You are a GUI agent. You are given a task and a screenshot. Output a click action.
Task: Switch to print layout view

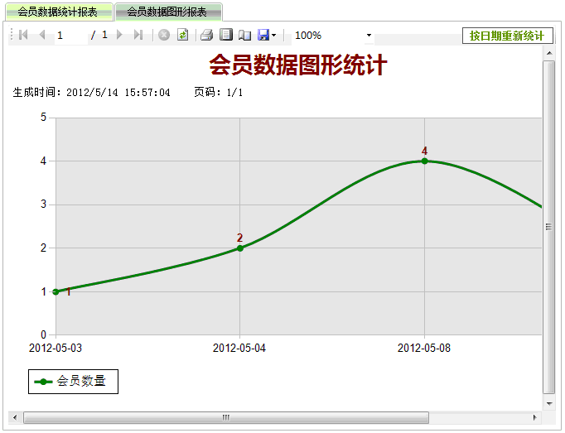point(225,36)
